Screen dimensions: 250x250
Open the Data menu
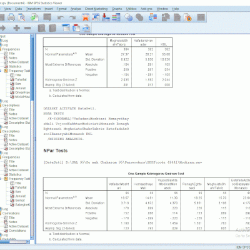coord(19,9)
